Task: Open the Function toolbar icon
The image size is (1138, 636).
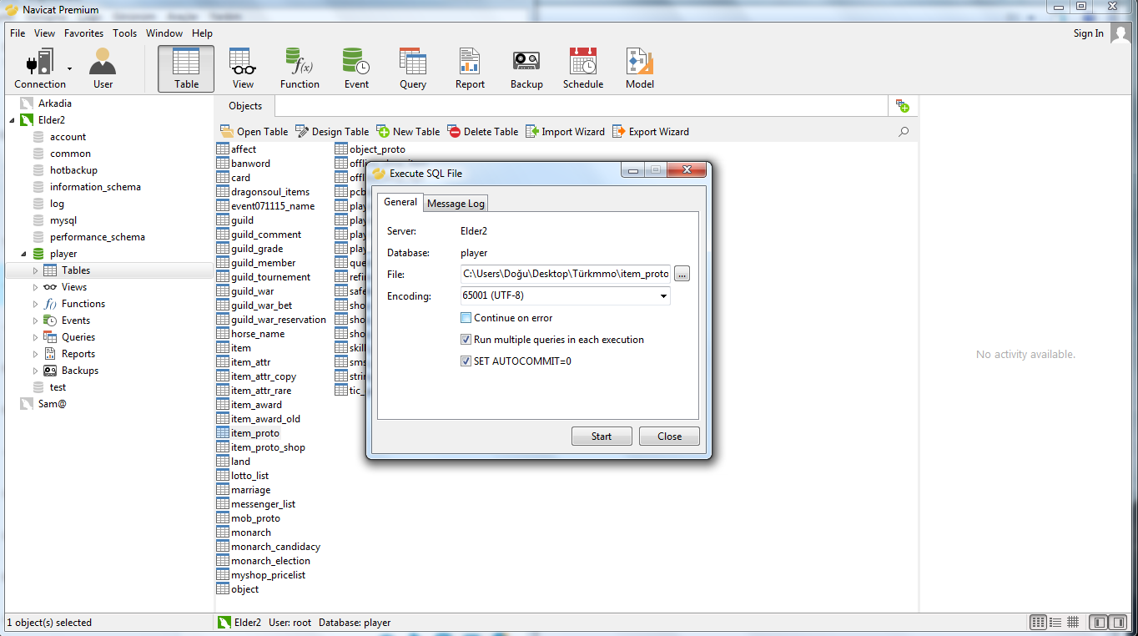Action: [300, 68]
